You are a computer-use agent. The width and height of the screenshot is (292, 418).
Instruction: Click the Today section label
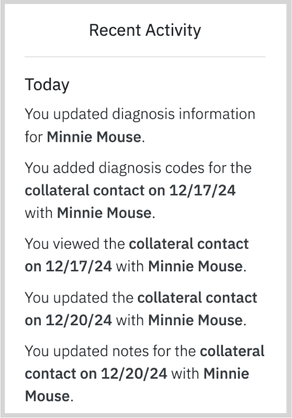[x=47, y=85]
